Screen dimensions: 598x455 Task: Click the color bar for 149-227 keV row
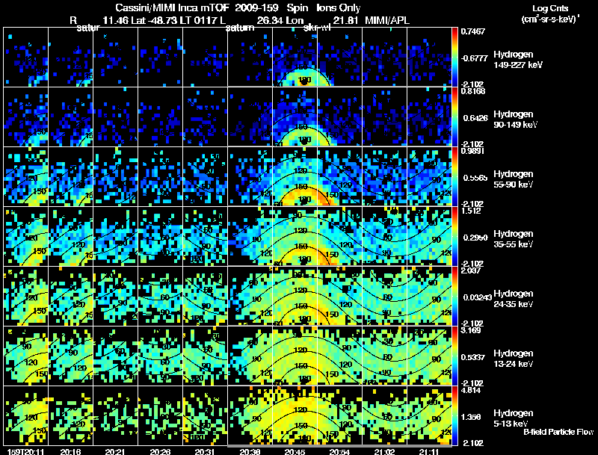(x=454, y=58)
